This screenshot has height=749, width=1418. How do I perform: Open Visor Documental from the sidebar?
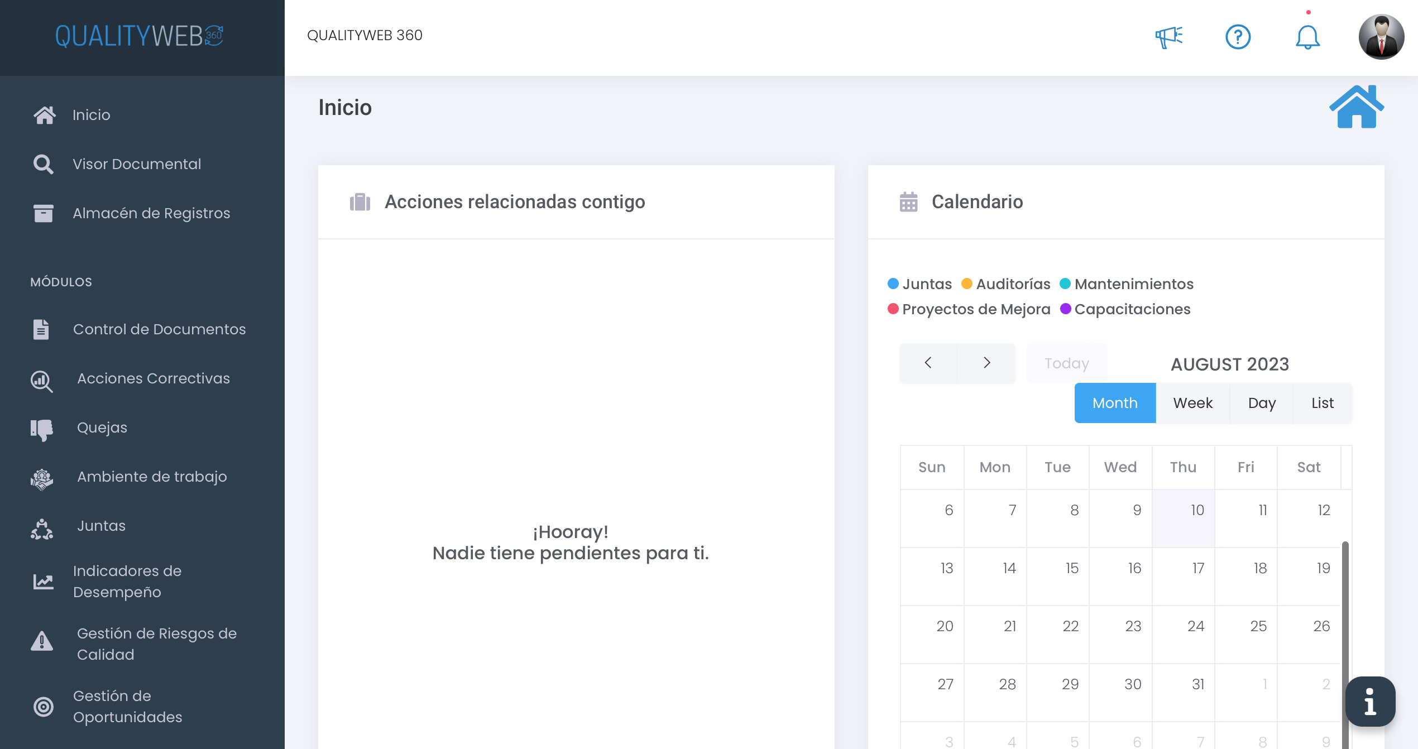pos(136,164)
